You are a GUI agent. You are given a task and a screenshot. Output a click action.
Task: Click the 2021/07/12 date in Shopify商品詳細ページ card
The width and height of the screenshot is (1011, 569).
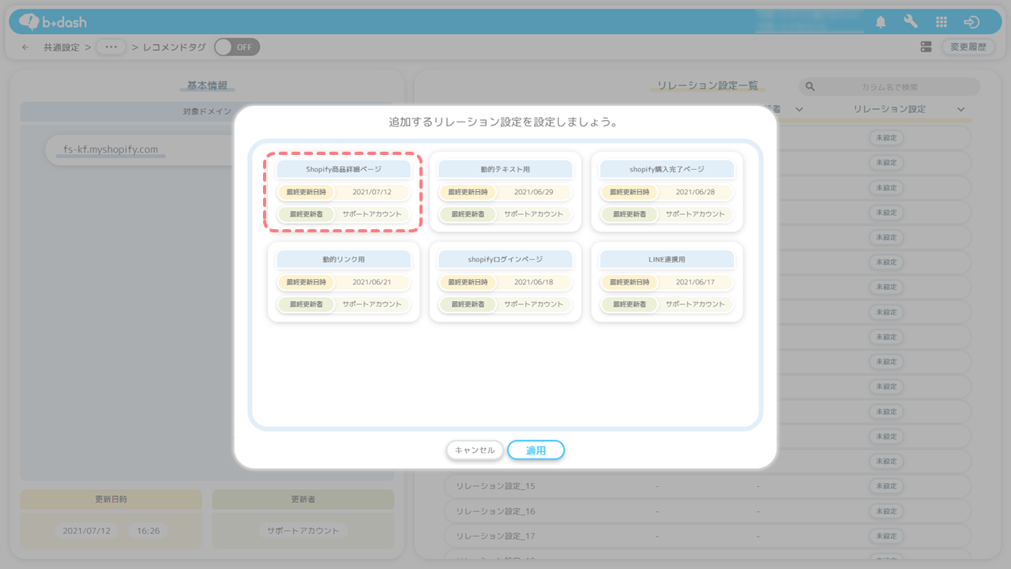372,192
